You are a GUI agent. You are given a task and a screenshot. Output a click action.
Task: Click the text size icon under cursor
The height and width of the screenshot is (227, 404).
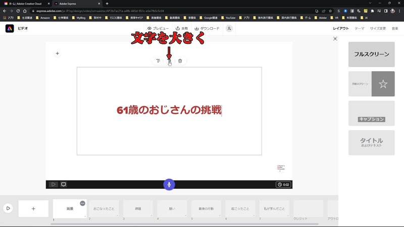point(169,61)
